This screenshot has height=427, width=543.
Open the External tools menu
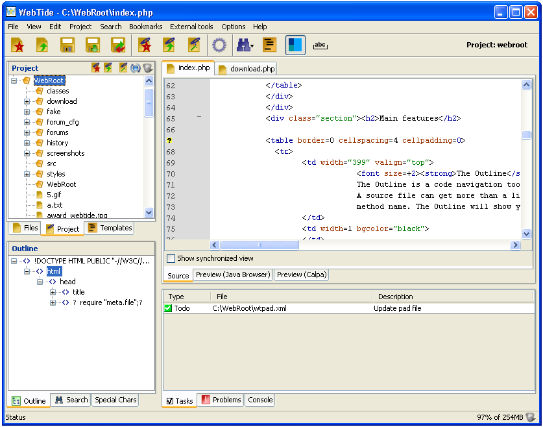[191, 27]
